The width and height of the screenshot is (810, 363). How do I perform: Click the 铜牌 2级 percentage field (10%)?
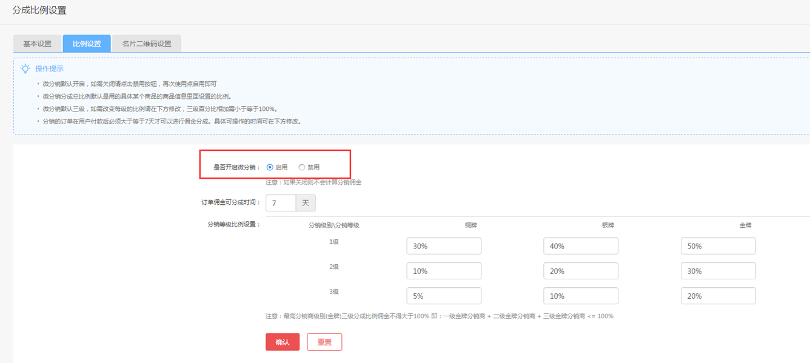click(444, 271)
